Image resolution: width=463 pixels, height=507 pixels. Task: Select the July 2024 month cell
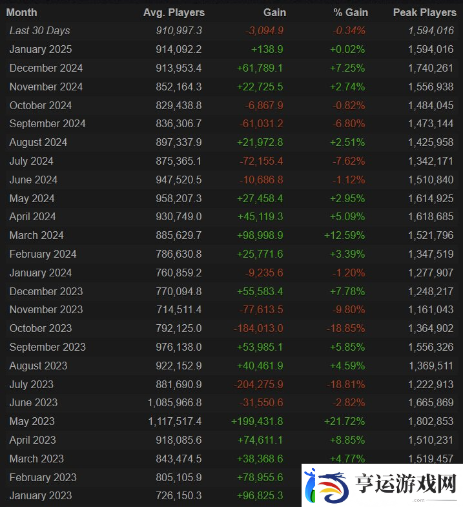32,161
